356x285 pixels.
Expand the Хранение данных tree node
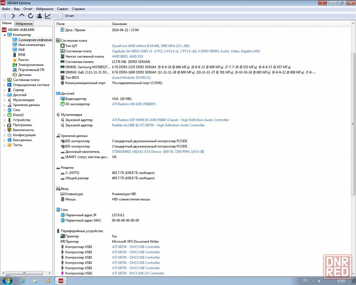(5, 105)
